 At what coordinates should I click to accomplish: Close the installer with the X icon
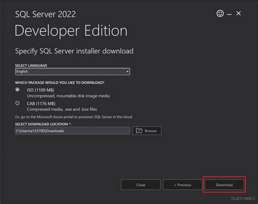(x=238, y=13)
